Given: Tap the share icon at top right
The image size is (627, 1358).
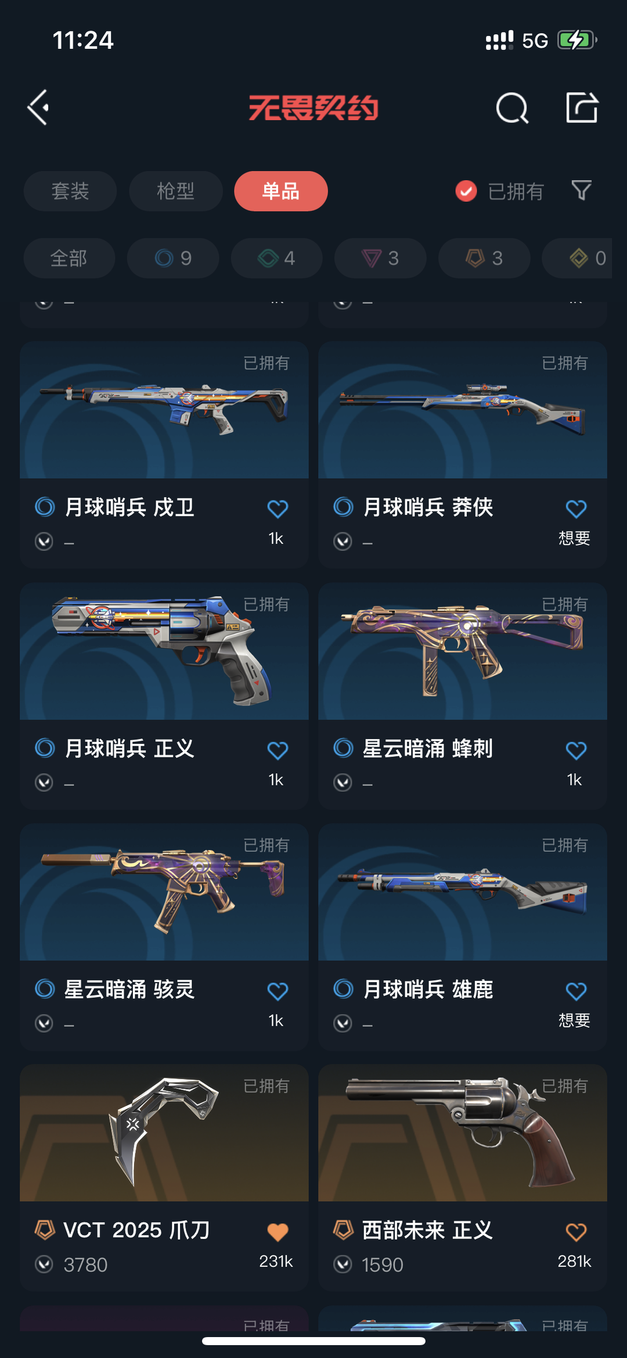Looking at the screenshot, I should tap(582, 108).
